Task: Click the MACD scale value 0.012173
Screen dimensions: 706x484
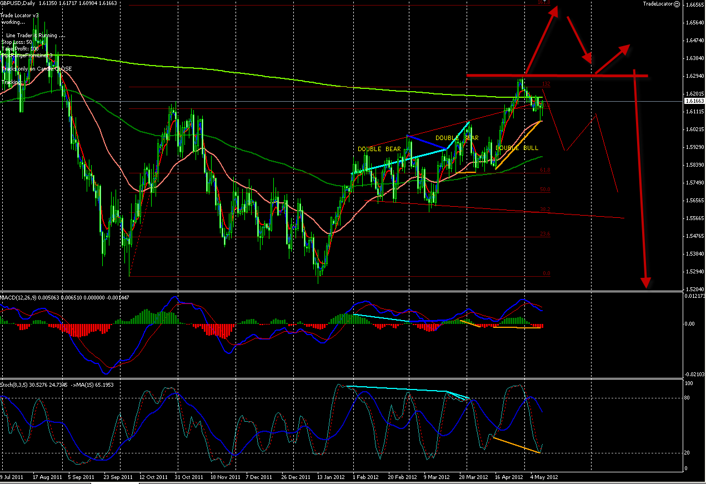Action: [x=695, y=296]
